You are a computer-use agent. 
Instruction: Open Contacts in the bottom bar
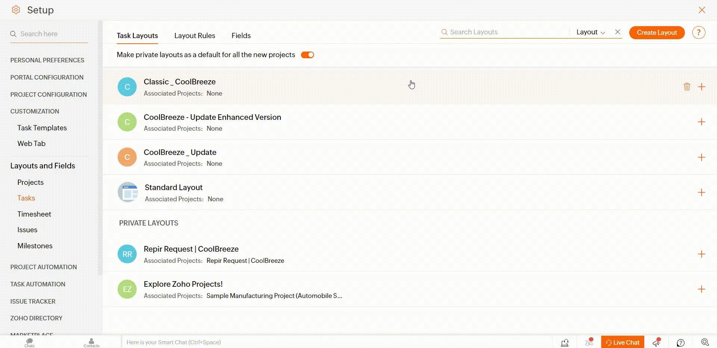[91, 342]
